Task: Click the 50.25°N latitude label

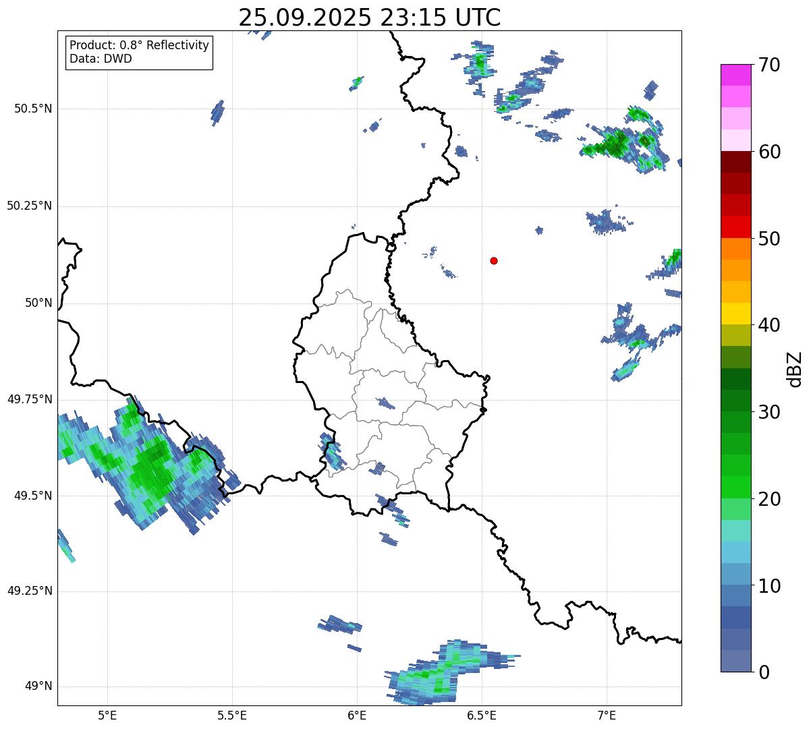Action: click(x=30, y=206)
